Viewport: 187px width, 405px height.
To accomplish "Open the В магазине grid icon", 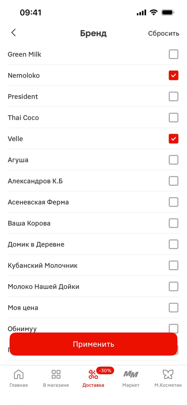I will [x=56, y=374].
